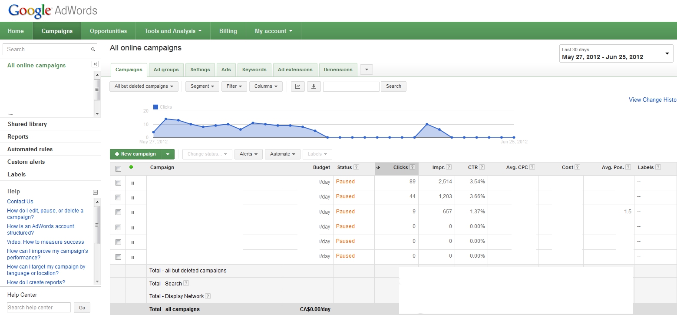Open Tools and Analysis menu
The height and width of the screenshot is (315, 677).
pyautogui.click(x=173, y=31)
